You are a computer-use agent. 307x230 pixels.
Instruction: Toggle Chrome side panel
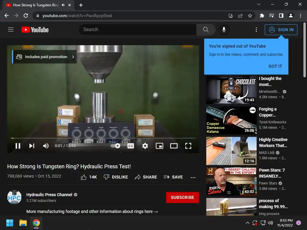coord(281,16)
